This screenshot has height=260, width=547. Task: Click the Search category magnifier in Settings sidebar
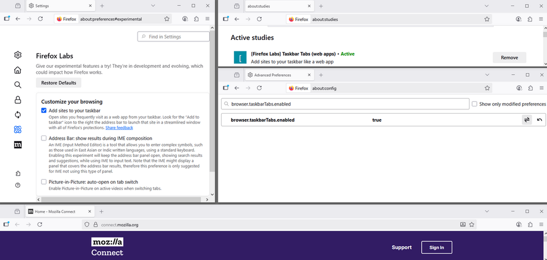(18, 85)
